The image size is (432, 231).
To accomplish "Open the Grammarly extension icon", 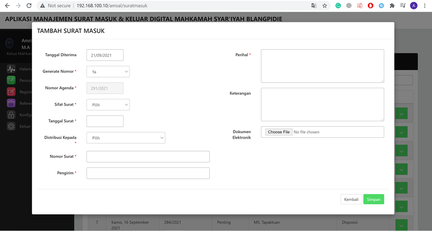I will (338, 6).
